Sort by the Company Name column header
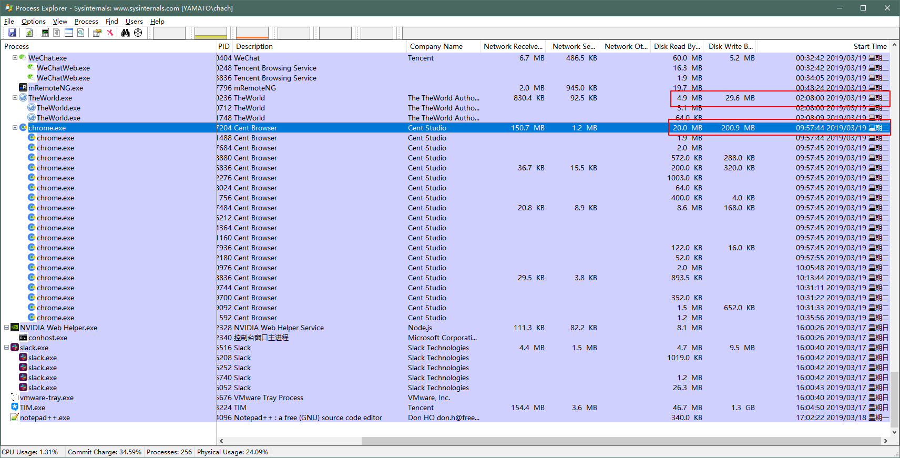Viewport: 900px width, 458px height. click(443, 46)
